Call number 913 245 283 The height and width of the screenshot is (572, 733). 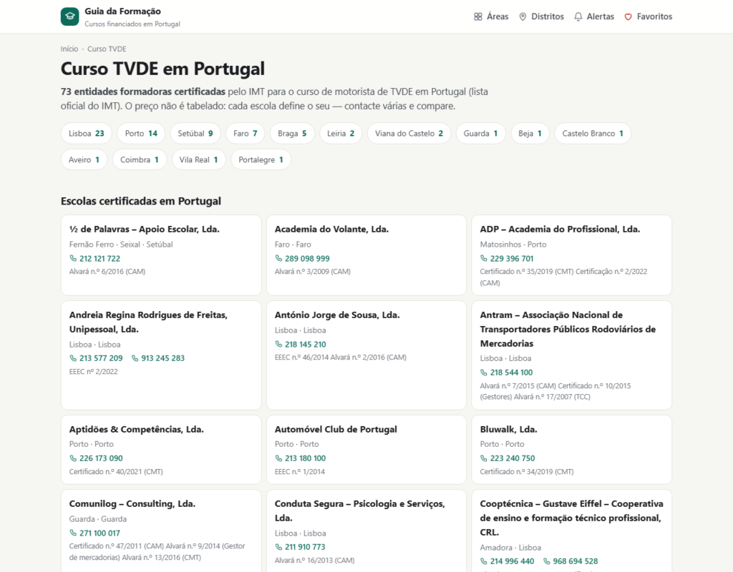(x=158, y=358)
